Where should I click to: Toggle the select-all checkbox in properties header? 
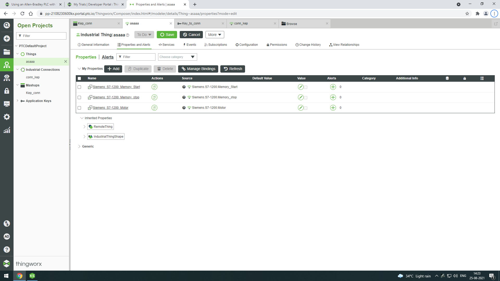79,78
